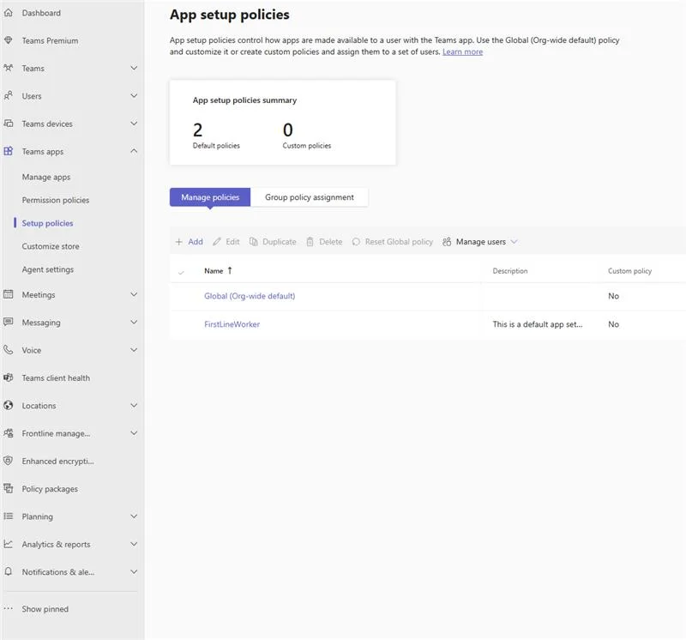Click the Duplicate copy icon
686x640 pixels.
coord(253,242)
